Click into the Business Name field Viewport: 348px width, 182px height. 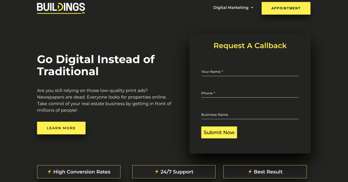(250, 115)
